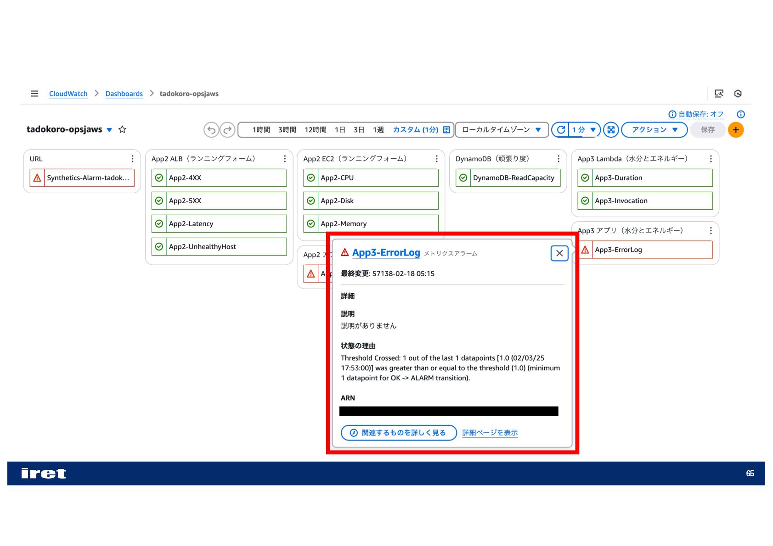Open the App2 ALB widget's three-dot menu
Screen dimensions: 773x546
285,159
